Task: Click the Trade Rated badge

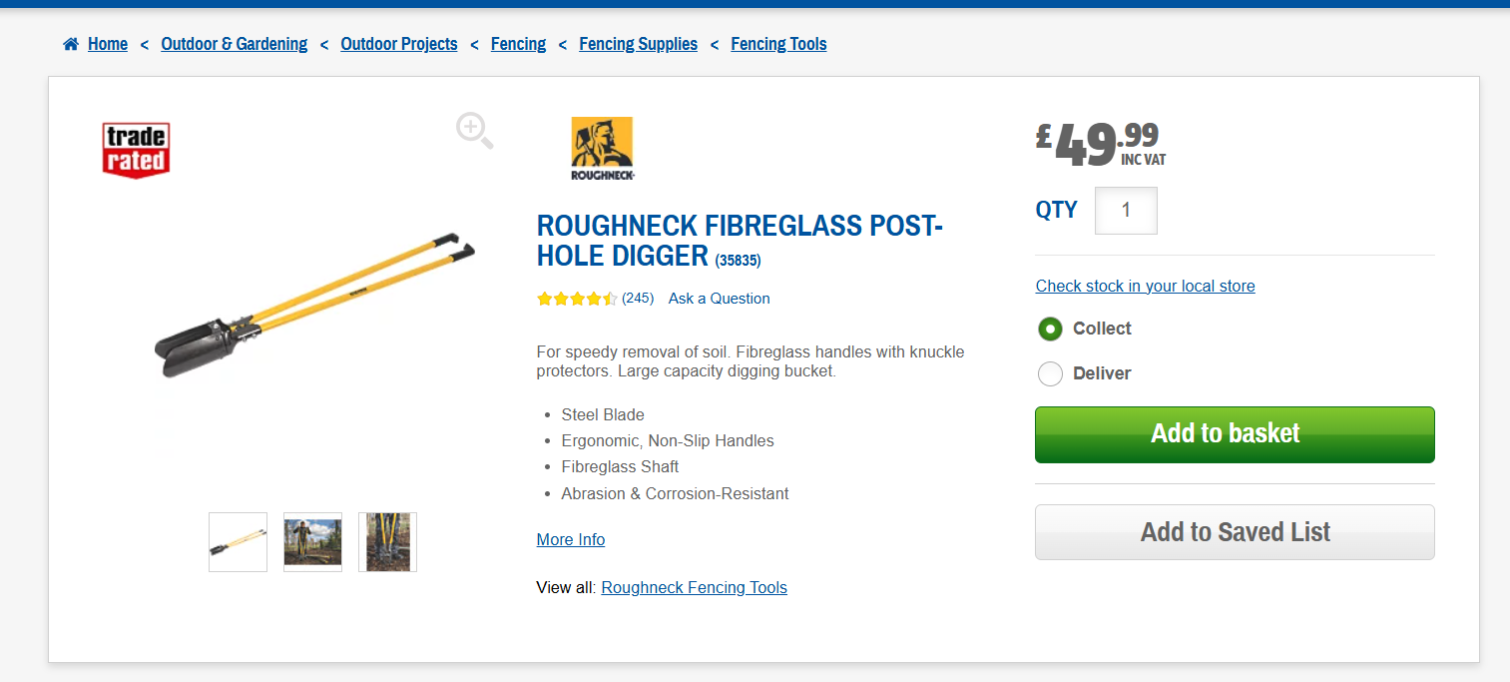Action: pyautogui.click(x=136, y=151)
